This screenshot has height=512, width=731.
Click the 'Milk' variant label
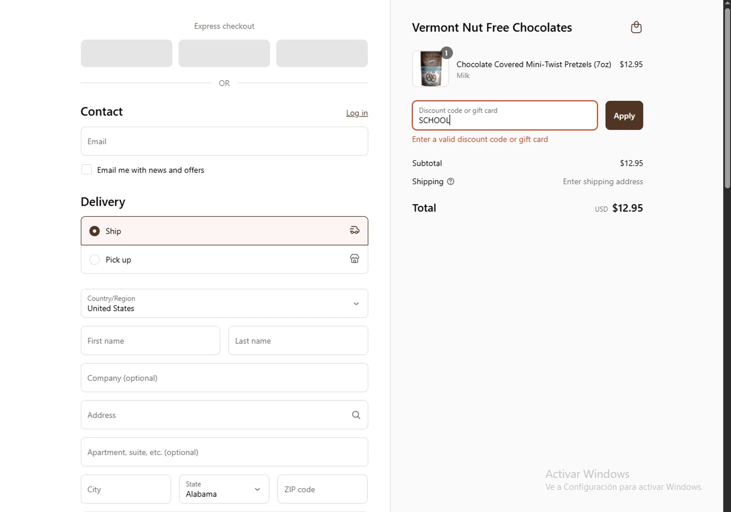(463, 76)
